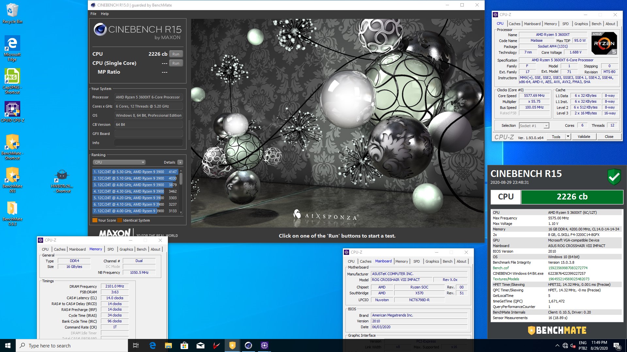Show hidden system tray icons
Viewport: 627px width, 352px height.
(x=557, y=345)
